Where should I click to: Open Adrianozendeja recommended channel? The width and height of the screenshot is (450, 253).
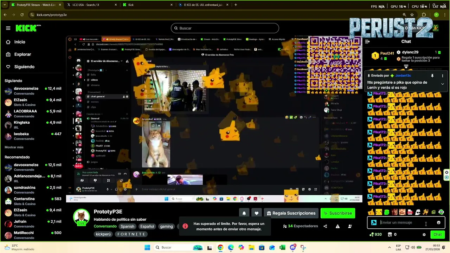pyautogui.click(x=33, y=179)
